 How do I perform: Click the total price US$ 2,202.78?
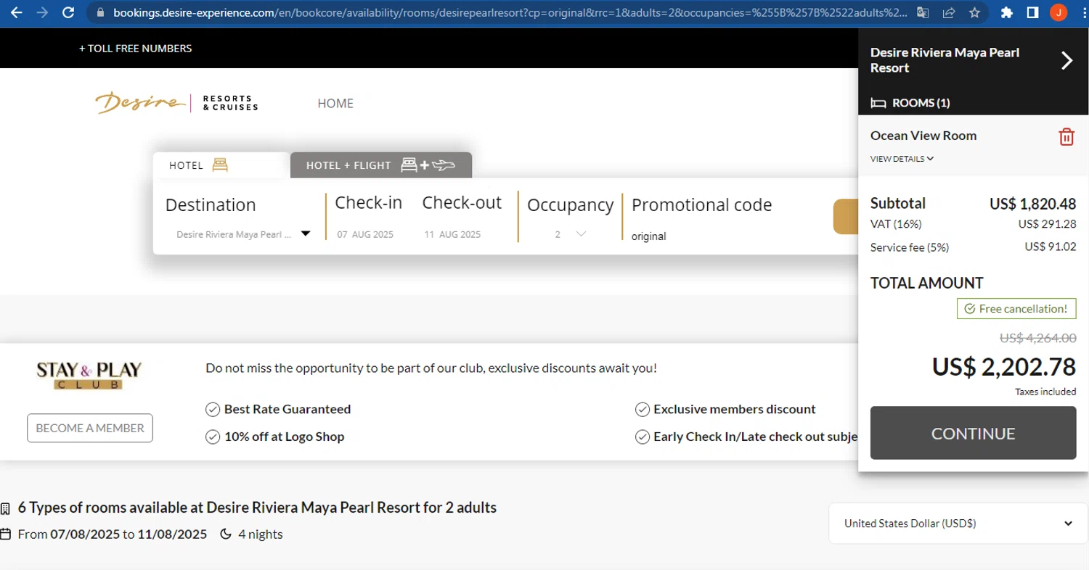pyautogui.click(x=1003, y=367)
